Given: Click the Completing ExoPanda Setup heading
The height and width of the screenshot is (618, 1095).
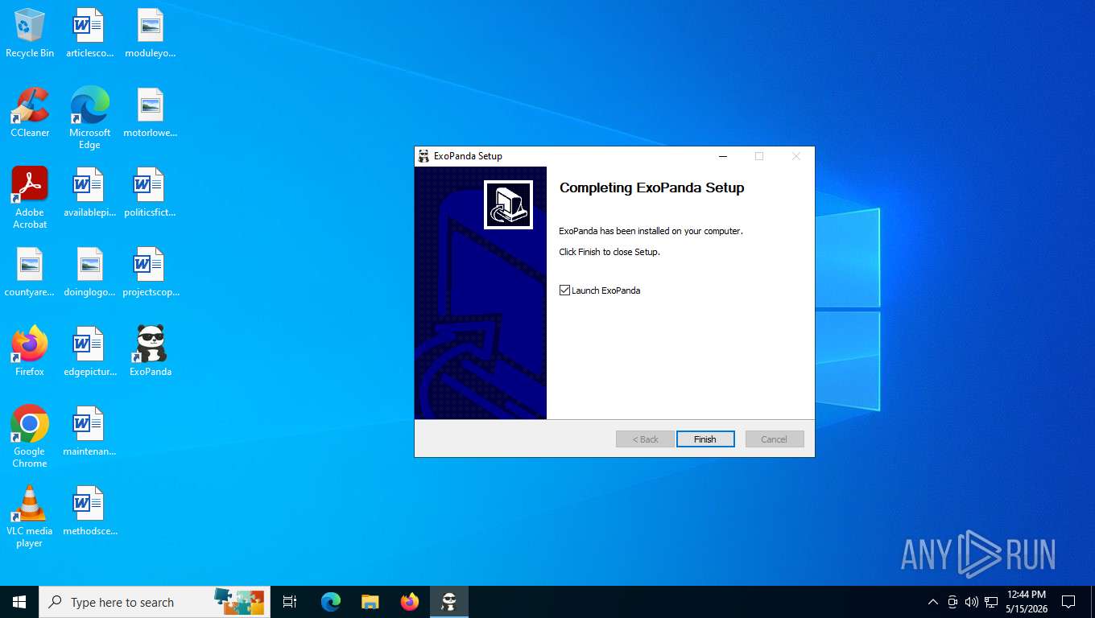Looking at the screenshot, I should tap(651, 187).
